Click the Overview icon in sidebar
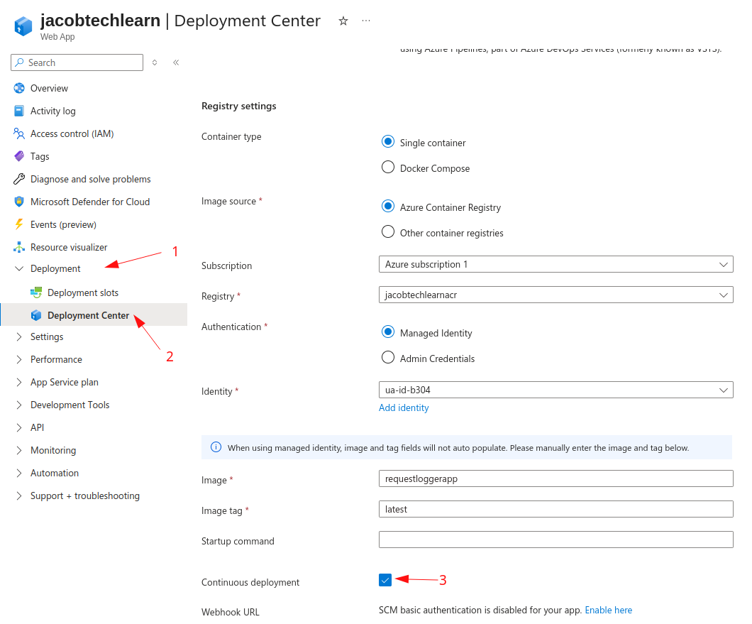752x624 pixels. pyautogui.click(x=19, y=88)
